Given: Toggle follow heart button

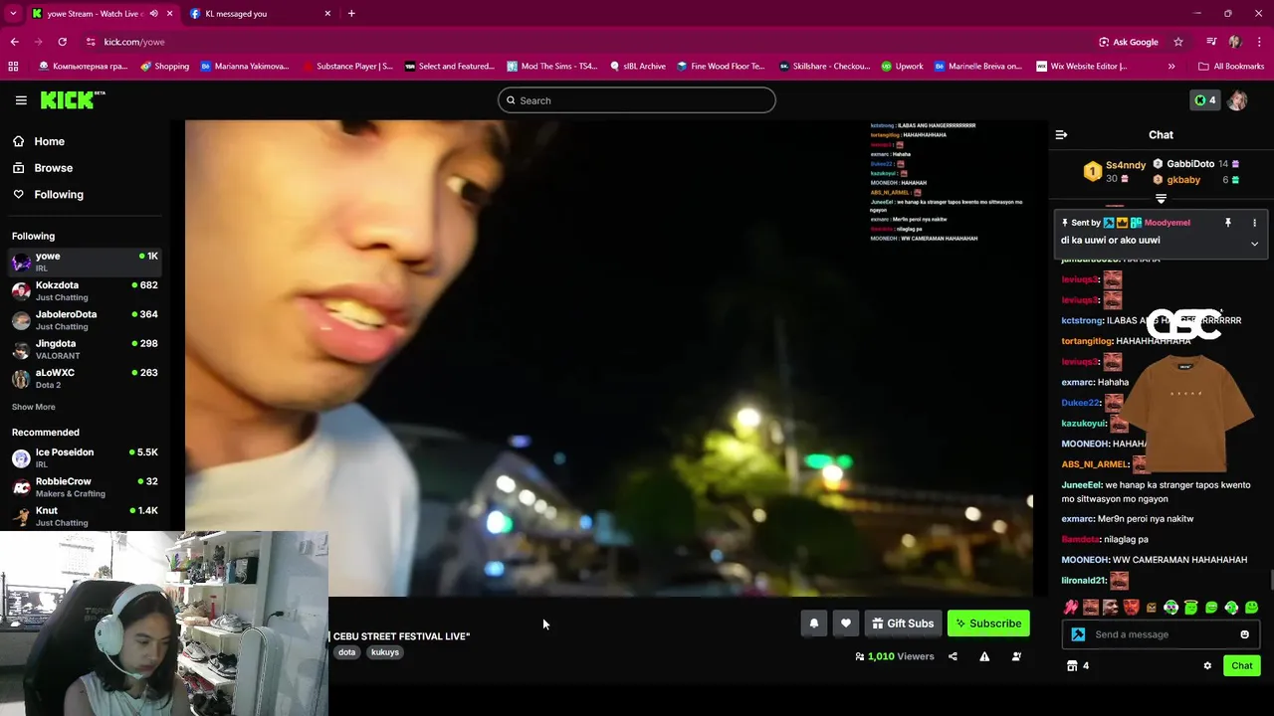Looking at the screenshot, I should click(x=845, y=624).
